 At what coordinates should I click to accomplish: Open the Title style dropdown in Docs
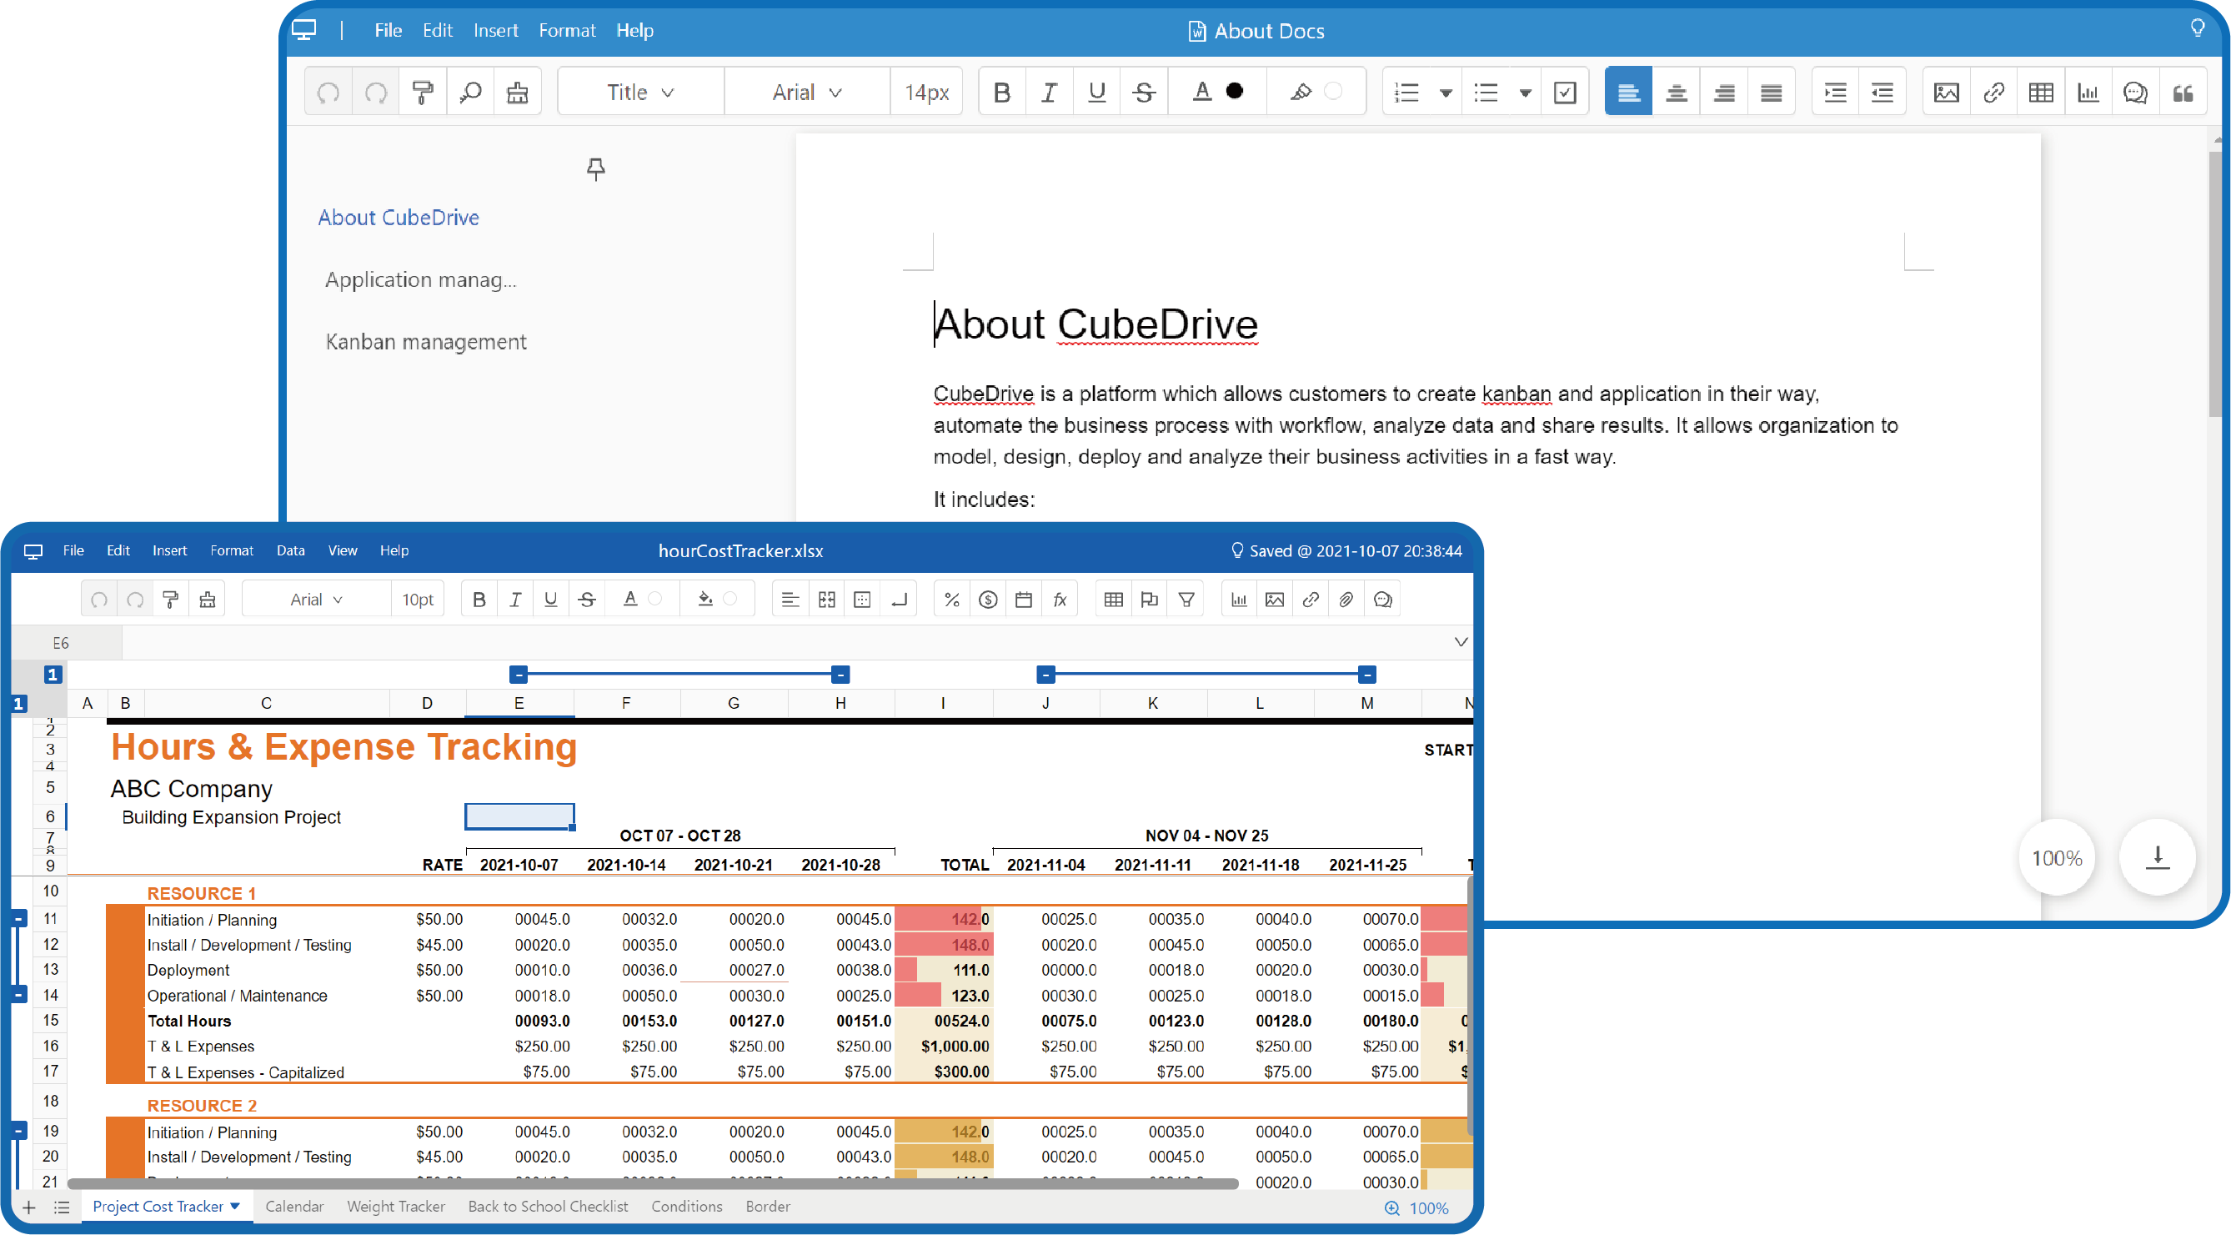click(x=641, y=92)
